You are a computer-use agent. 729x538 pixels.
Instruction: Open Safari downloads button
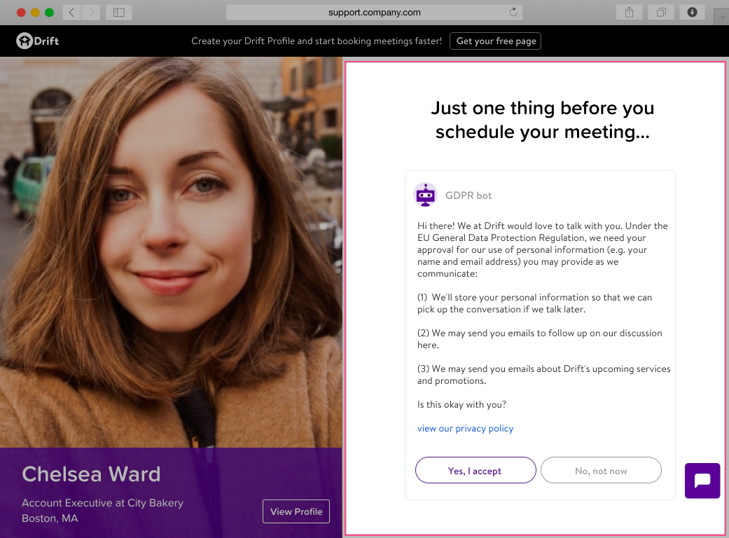click(693, 13)
